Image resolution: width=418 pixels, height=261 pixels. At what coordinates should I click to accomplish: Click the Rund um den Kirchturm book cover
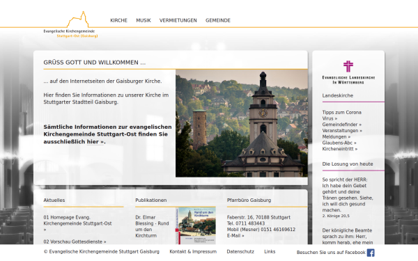[196, 226]
